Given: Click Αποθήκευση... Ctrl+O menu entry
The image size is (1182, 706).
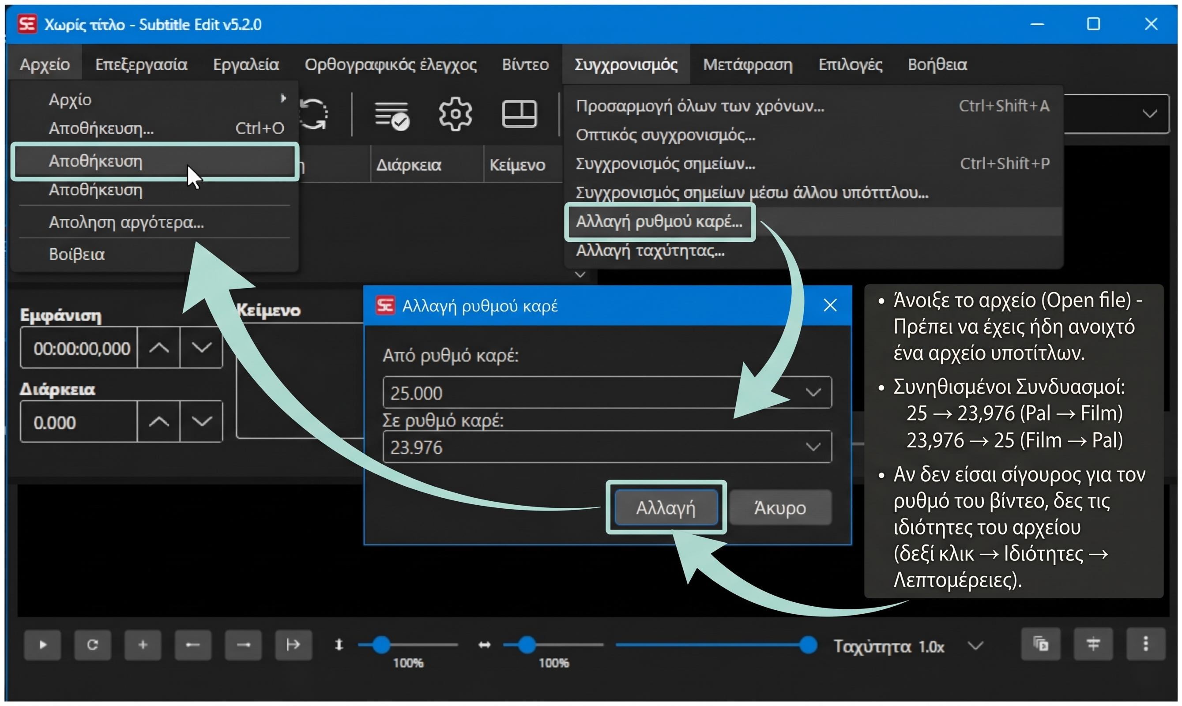Looking at the screenshot, I should (155, 128).
